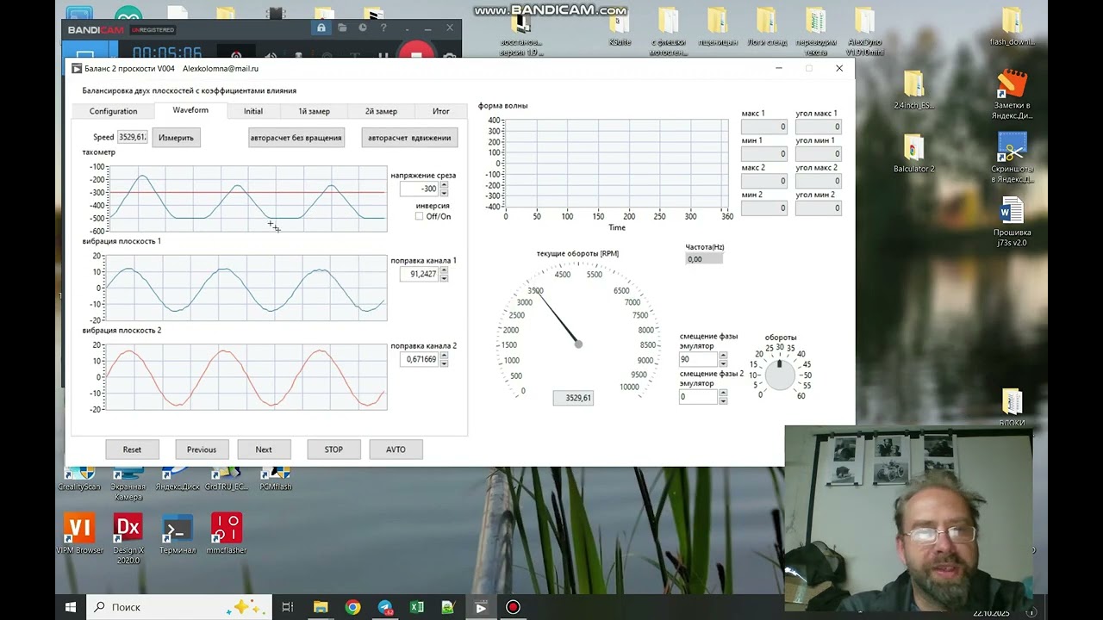Switch to the Configuration tab
The width and height of the screenshot is (1103, 620).
pyautogui.click(x=113, y=111)
